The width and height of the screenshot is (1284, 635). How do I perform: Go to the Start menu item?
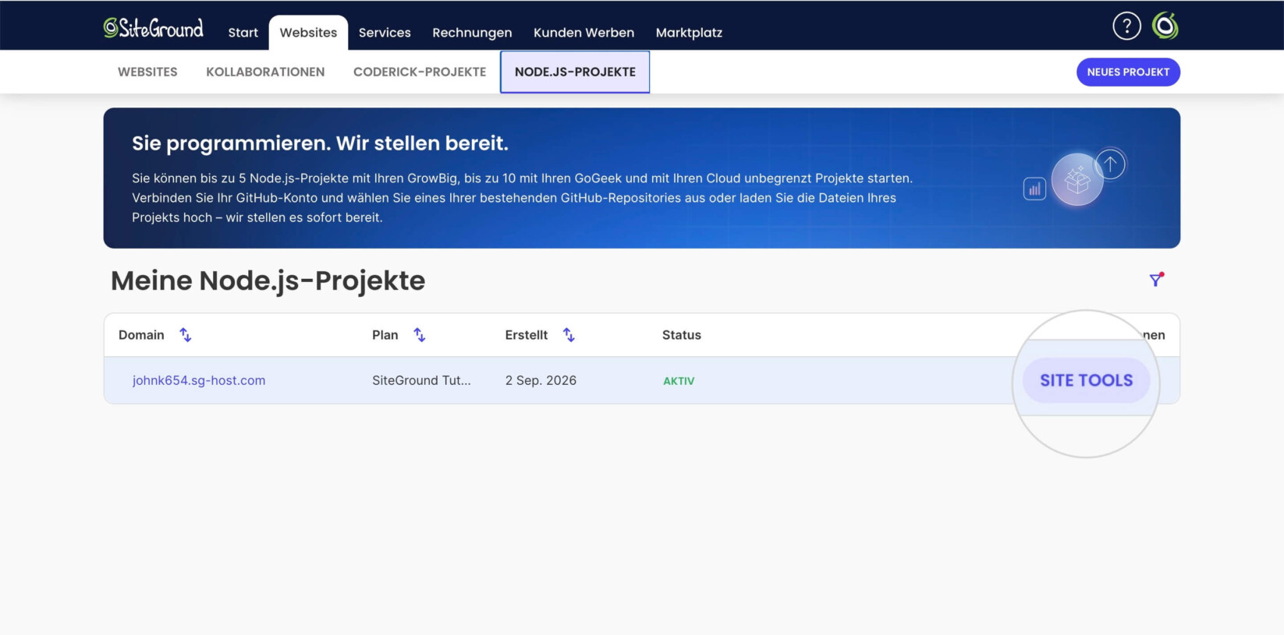click(x=243, y=33)
